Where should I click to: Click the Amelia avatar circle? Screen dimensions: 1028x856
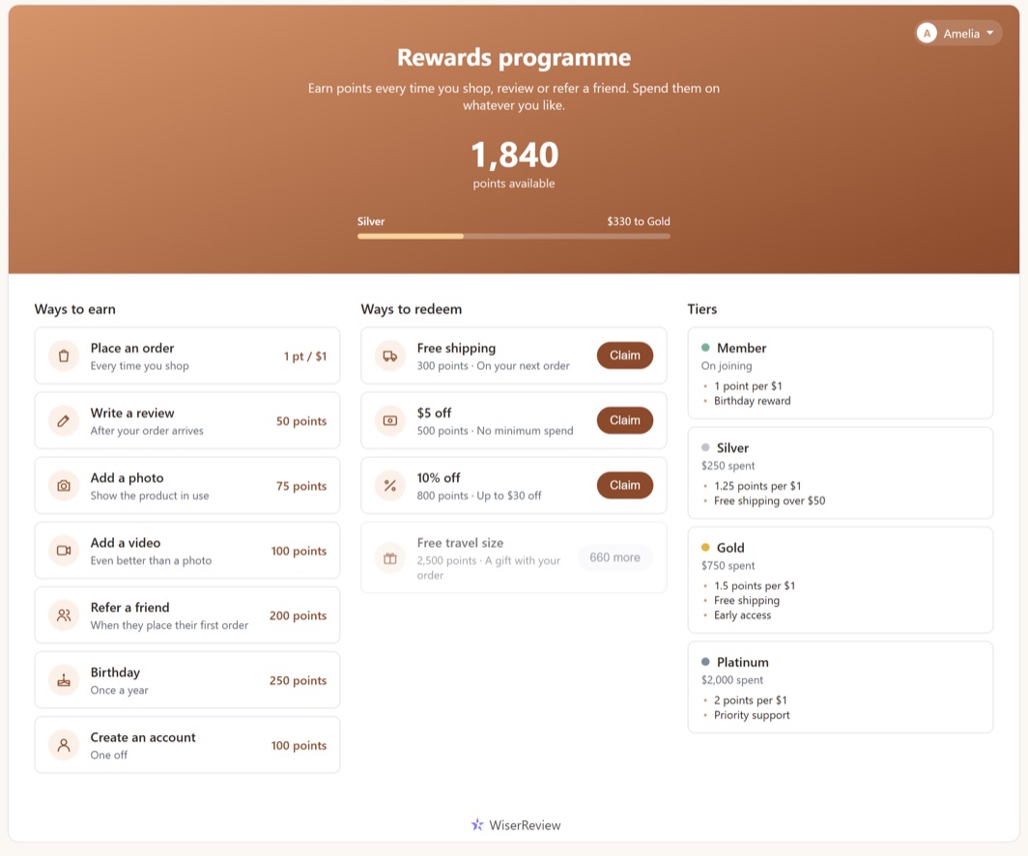[927, 34]
